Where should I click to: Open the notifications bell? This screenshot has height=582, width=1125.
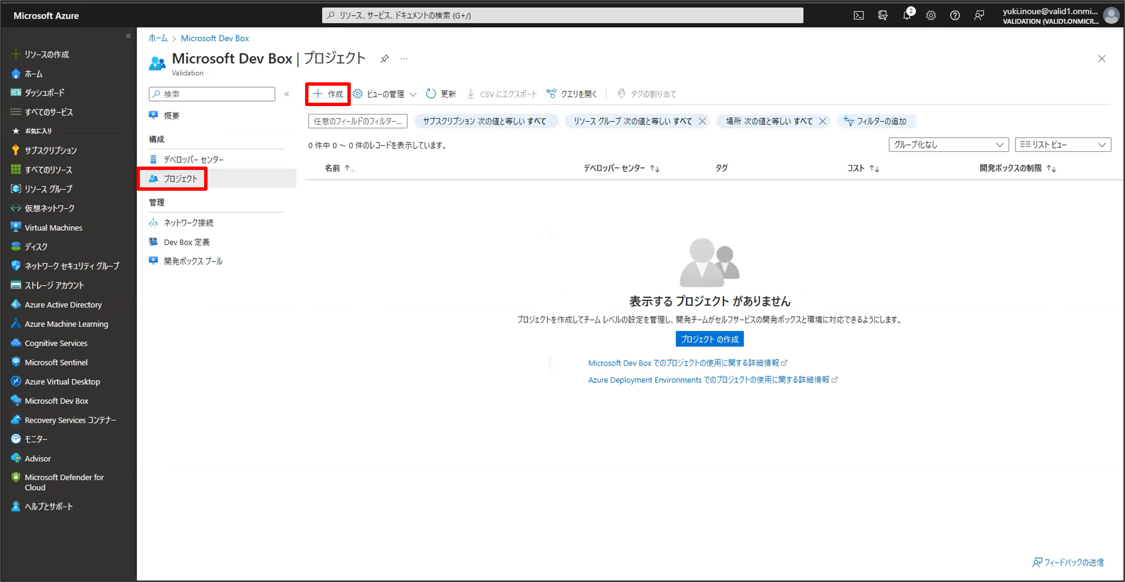(907, 16)
